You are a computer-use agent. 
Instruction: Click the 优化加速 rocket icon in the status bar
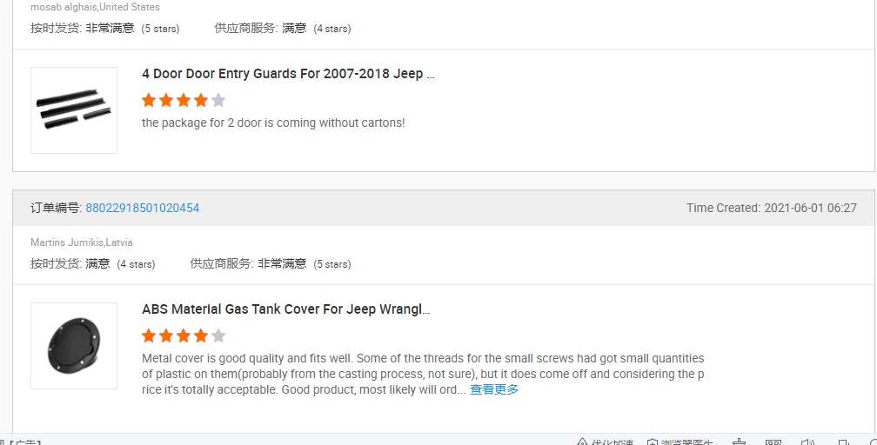[582, 442]
